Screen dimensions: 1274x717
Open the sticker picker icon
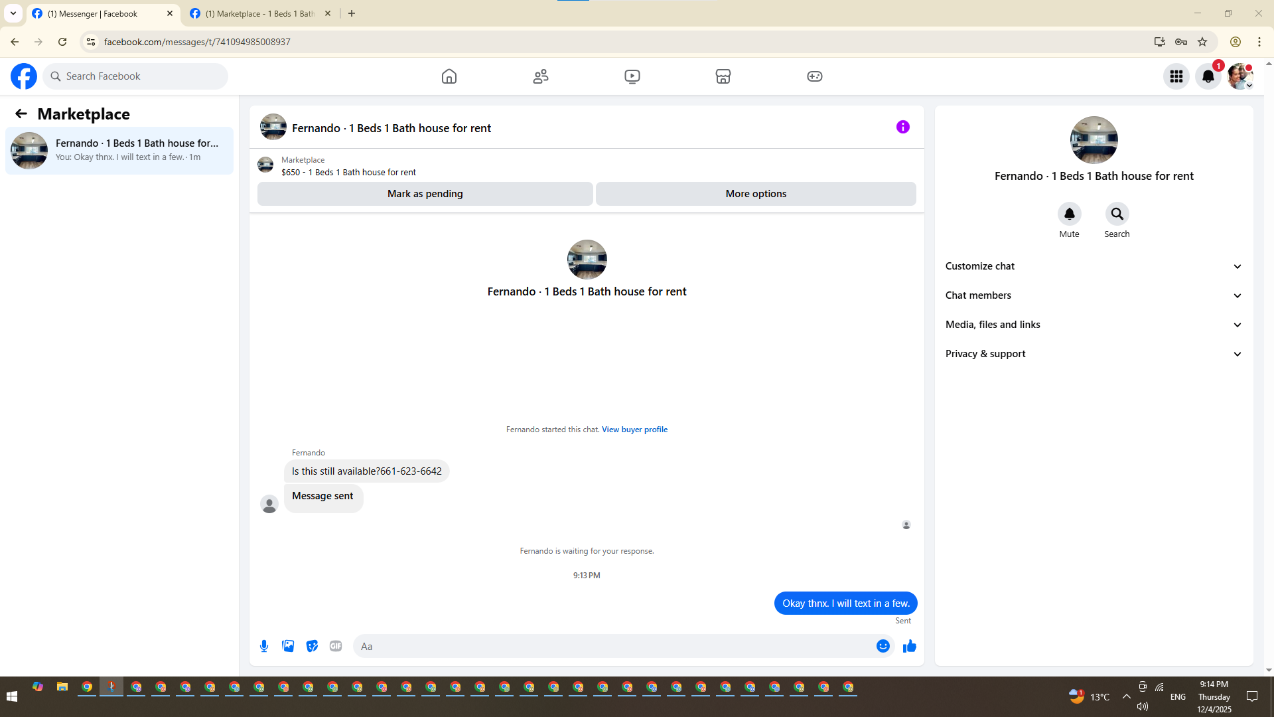(x=312, y=646)
